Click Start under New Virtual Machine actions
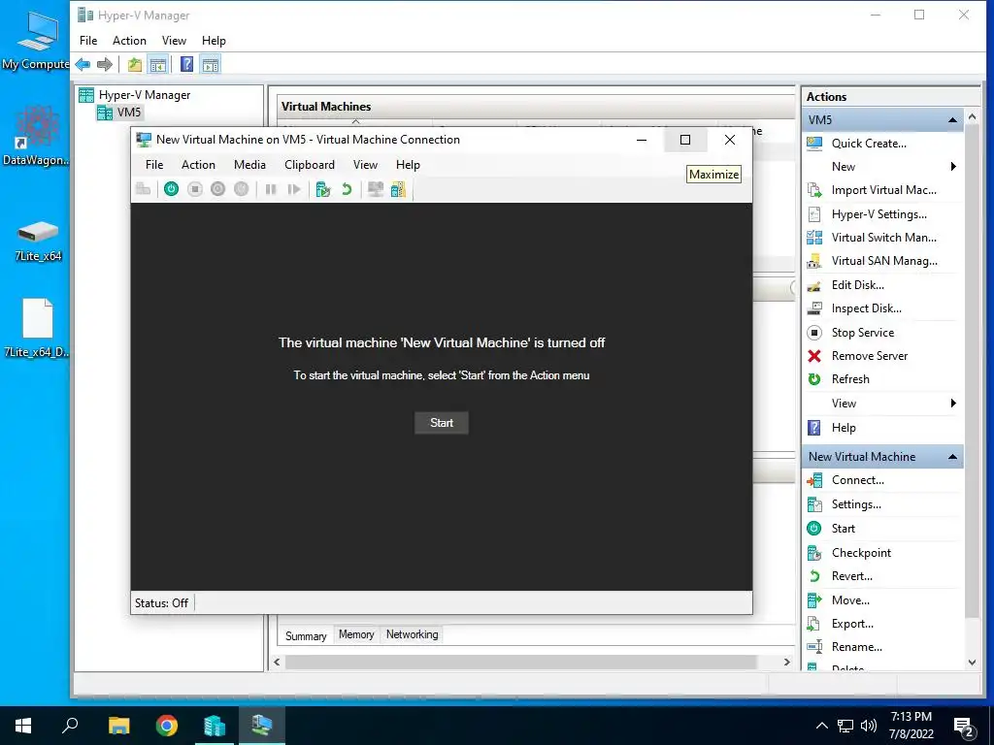The width and height of the screenshot is (994, 745). (843, 529)
